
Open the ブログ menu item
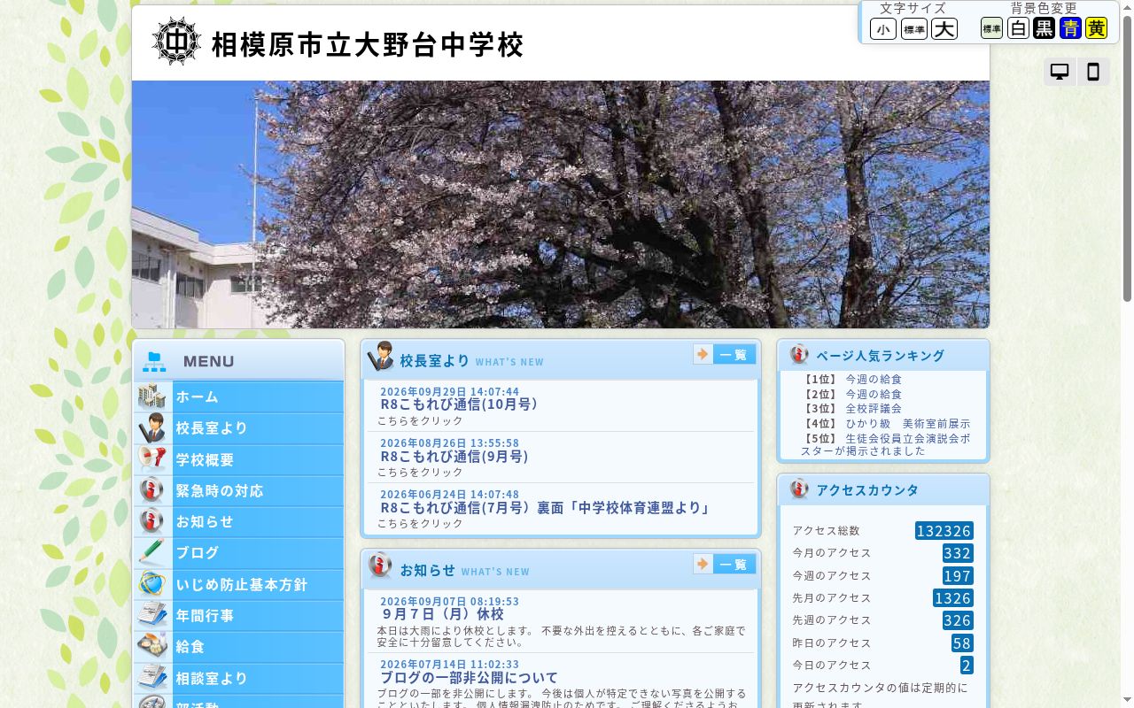(239, 552)
